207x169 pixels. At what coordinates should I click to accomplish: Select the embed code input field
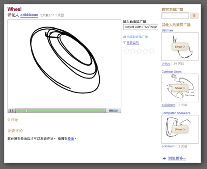click(141, 27)
